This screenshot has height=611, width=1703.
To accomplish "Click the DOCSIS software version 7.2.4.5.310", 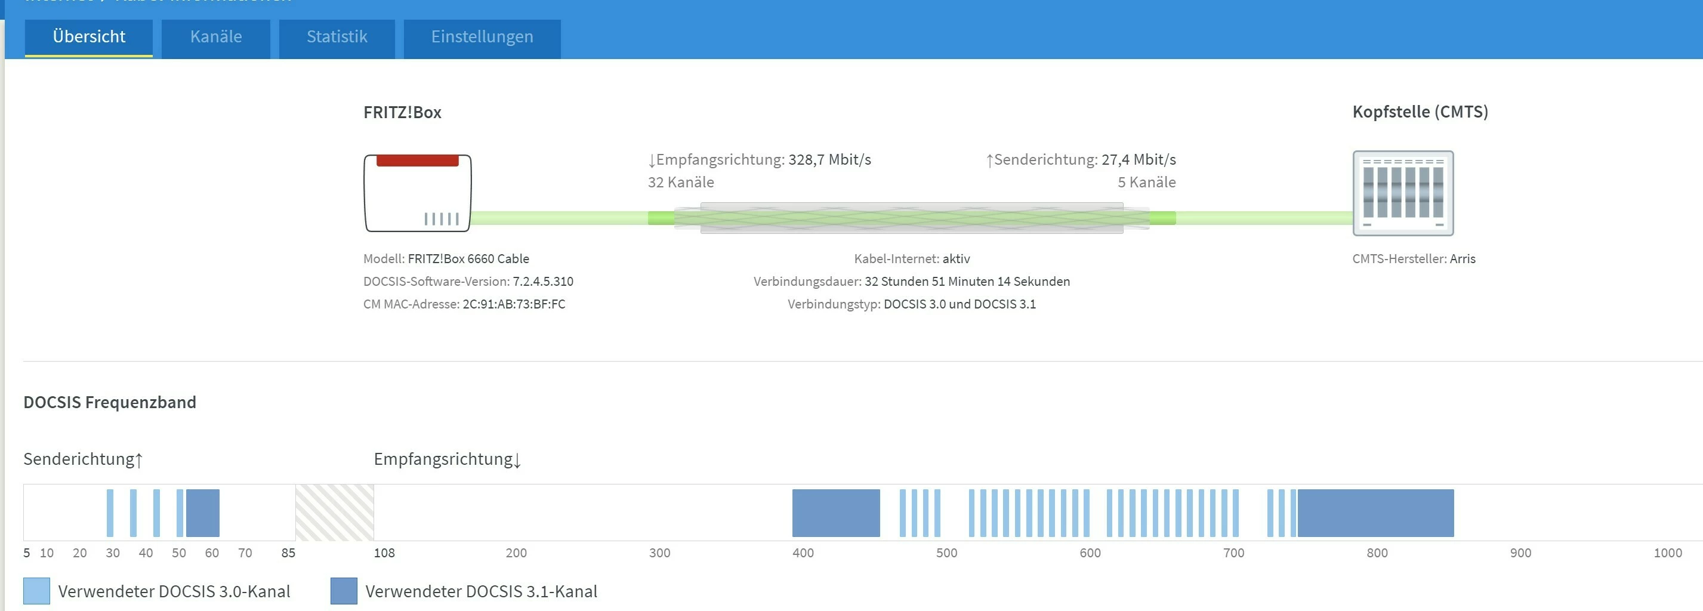I will [543, 281].
